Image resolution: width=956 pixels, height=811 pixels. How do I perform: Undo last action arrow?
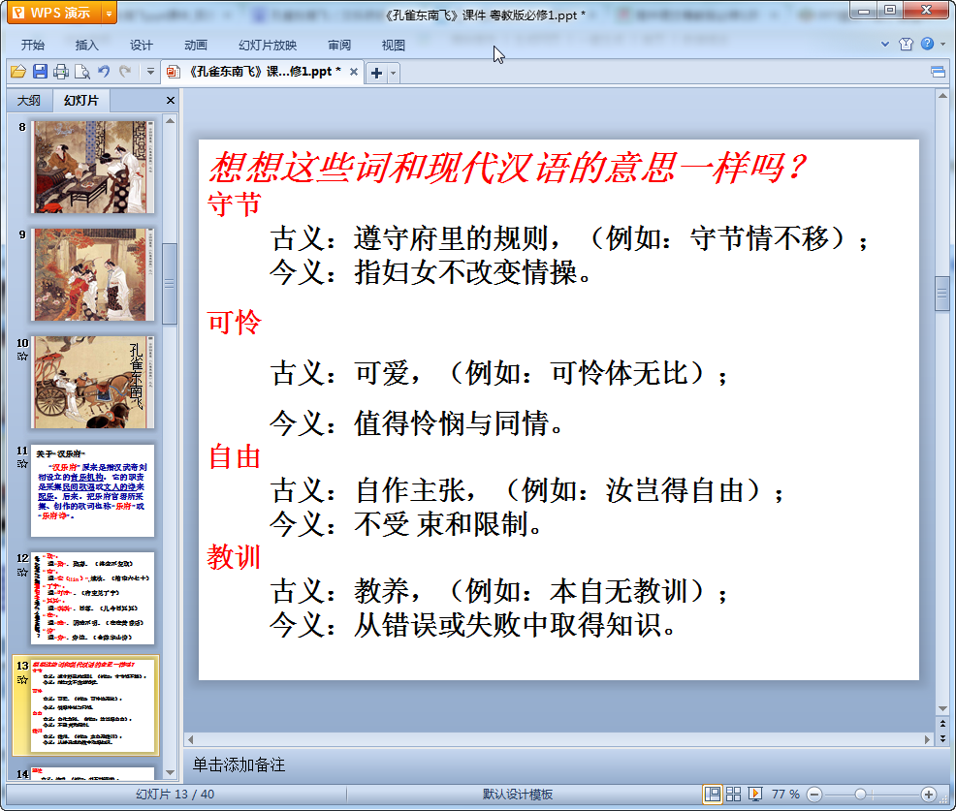pos(104,72)
